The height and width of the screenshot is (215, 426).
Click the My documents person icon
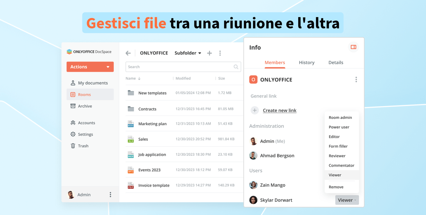[x=73, y=83]
